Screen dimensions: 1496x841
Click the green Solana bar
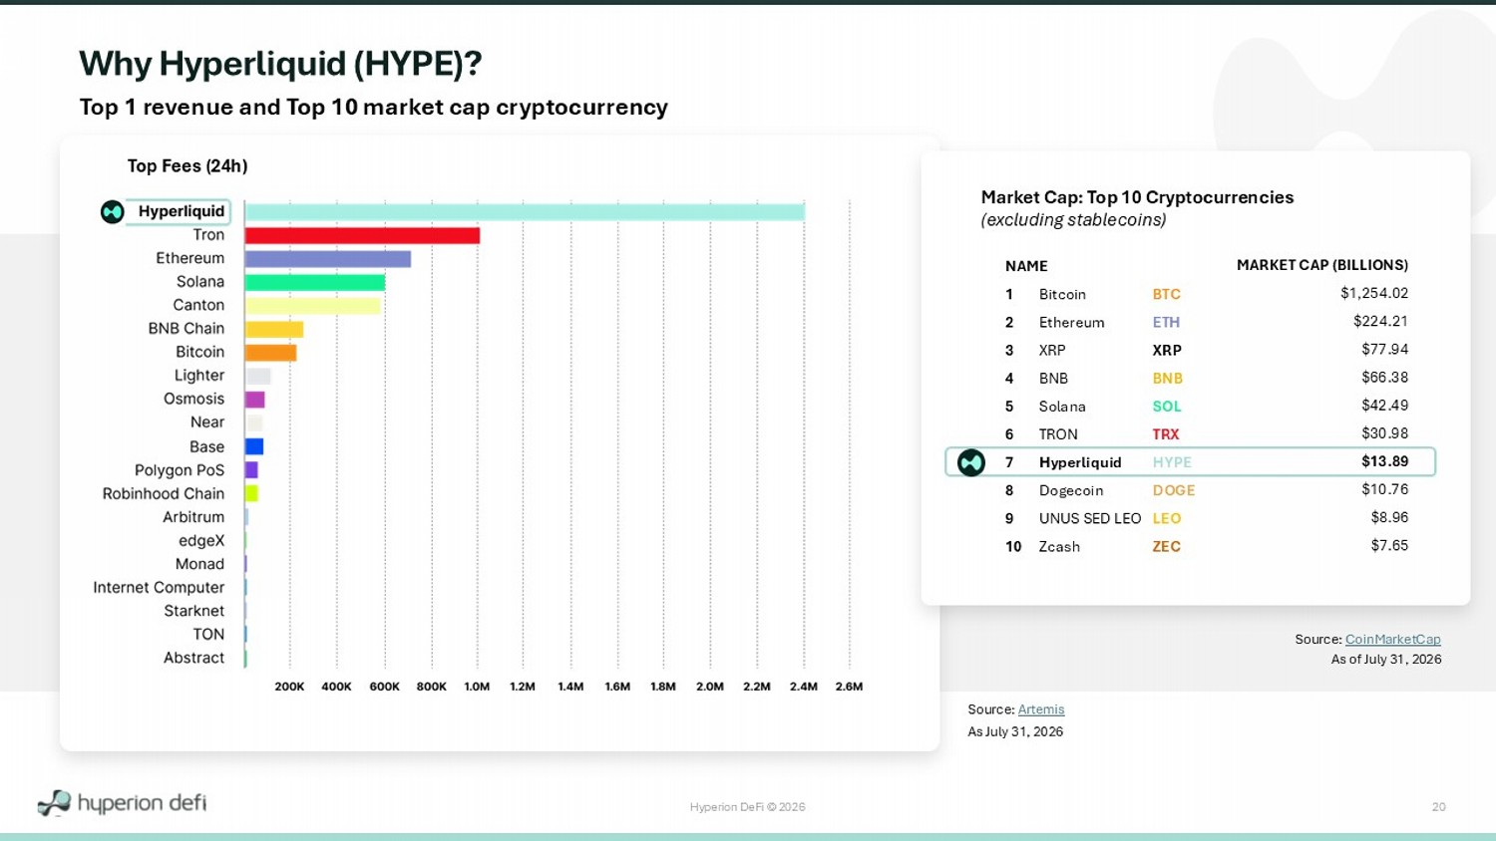[x=315, y=282]
